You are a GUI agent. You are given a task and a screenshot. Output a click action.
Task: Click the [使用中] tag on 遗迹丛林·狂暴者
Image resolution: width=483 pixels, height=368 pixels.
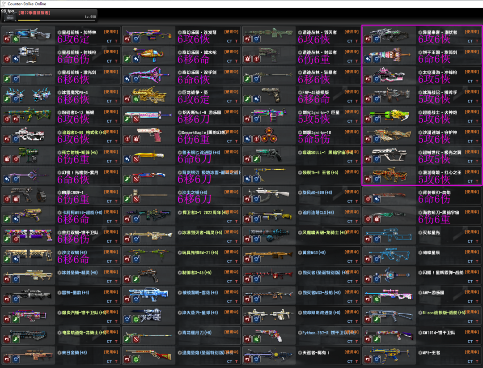(x=352, y=72)
